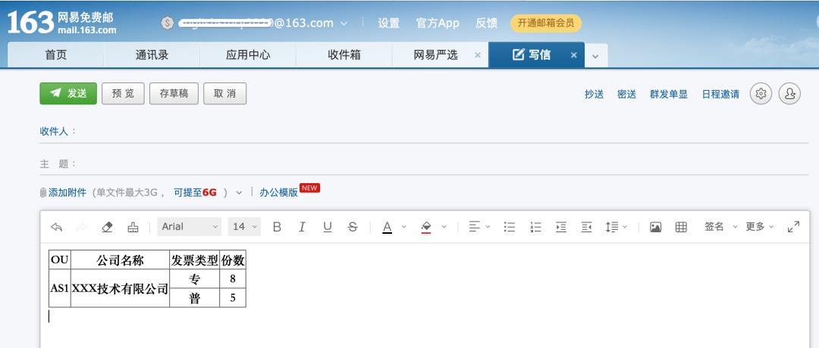
Task: Open 办公模版 templates link
Action: pyautogui.click(x=279, y=193)
